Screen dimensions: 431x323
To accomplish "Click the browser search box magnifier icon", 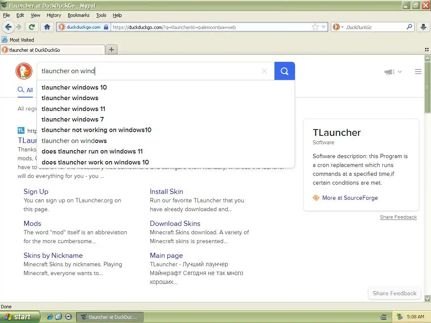I will coord(409,27).
